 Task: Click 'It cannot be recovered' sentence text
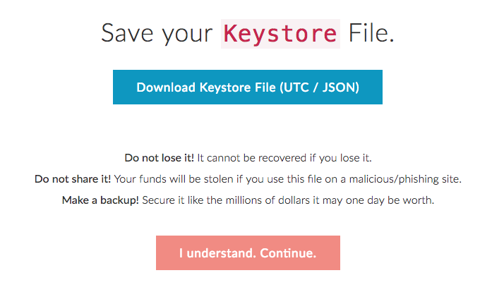coord(246,158)
